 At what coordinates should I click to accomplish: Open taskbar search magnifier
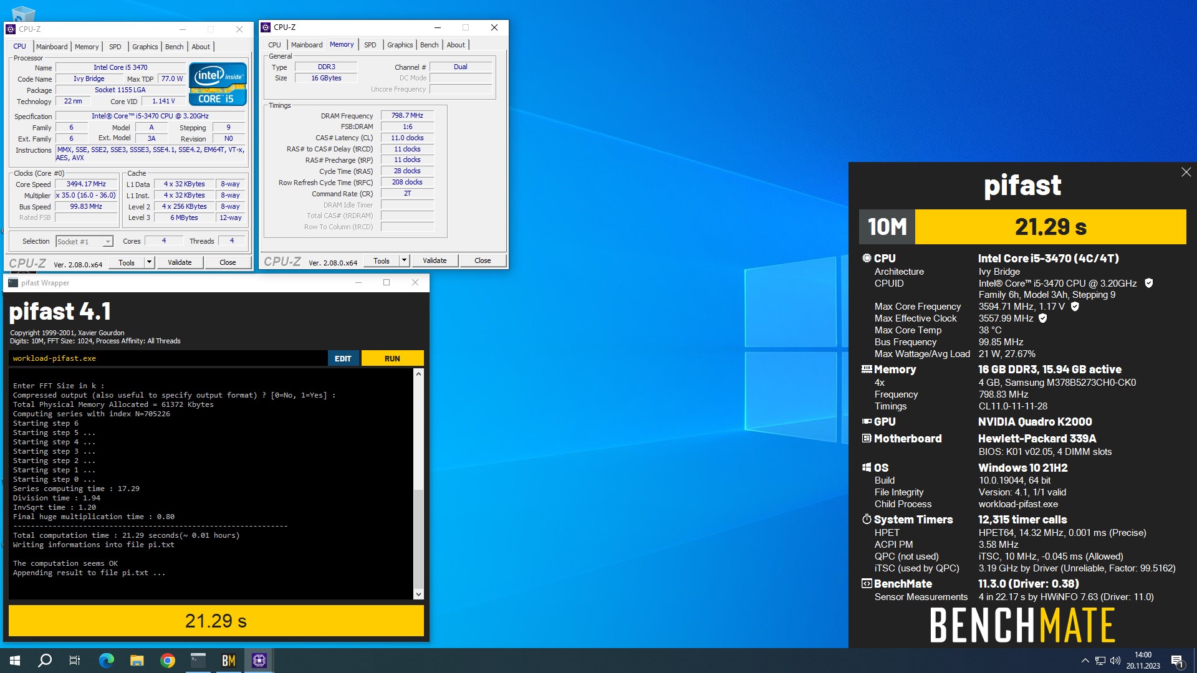(45, 661)
